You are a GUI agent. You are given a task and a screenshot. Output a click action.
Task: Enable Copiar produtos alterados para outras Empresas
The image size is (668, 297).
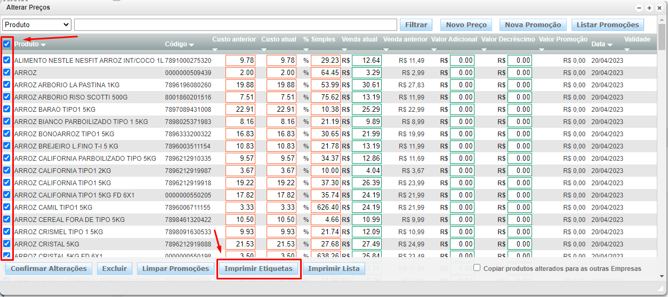point(477,268)
